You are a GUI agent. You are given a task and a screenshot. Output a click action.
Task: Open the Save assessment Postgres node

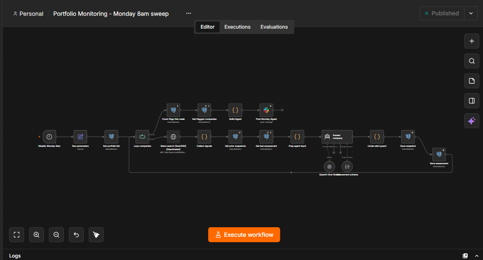(x=439, y=154)
